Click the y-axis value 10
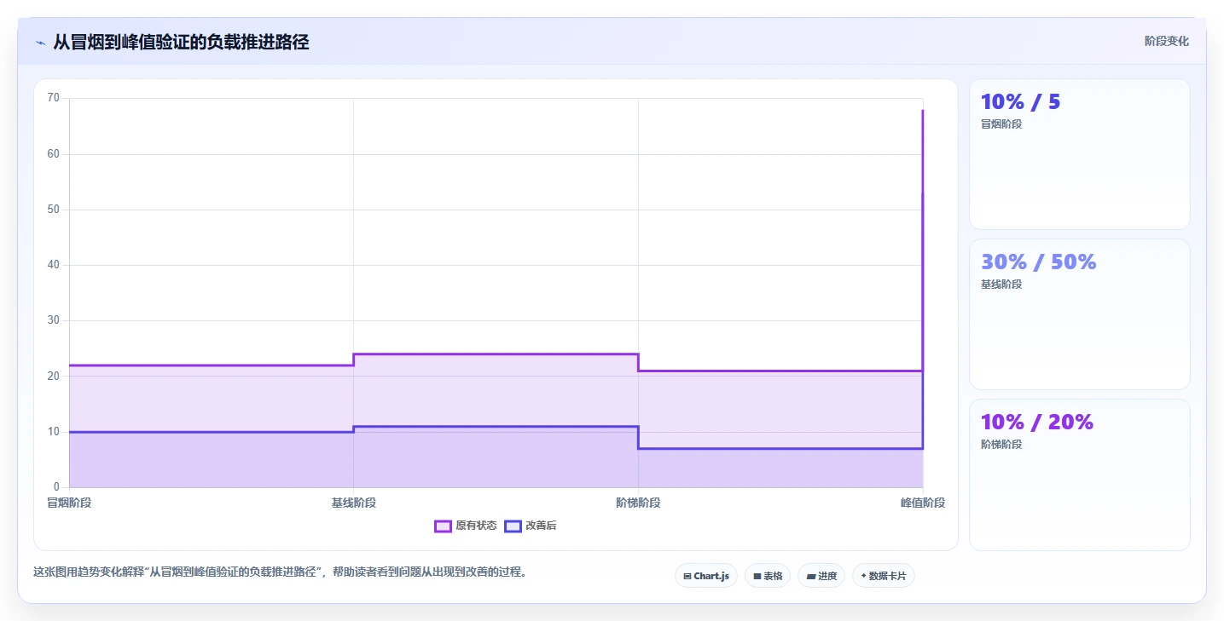 54,432
